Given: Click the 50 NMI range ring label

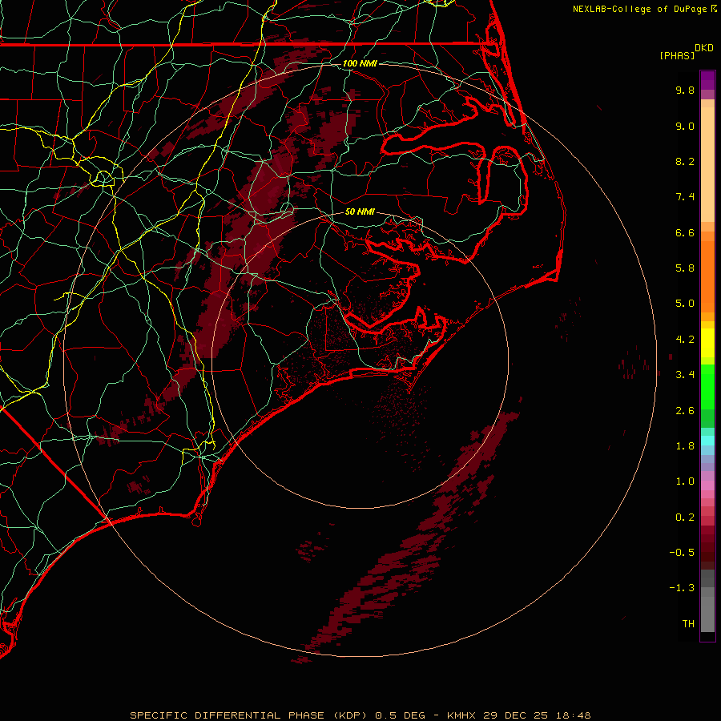Looking at the screenshot, I should click(360, 211).
